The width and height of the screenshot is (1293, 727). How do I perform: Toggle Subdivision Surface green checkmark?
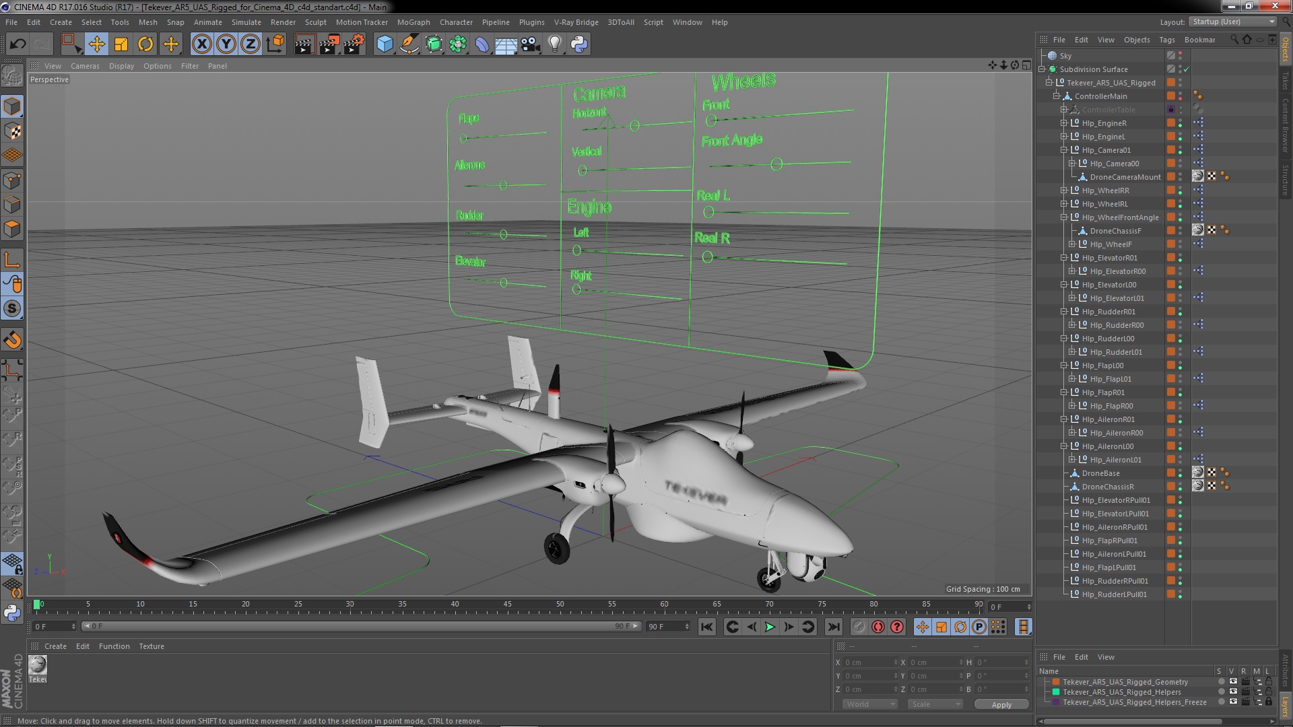[x=1187, y=69]
